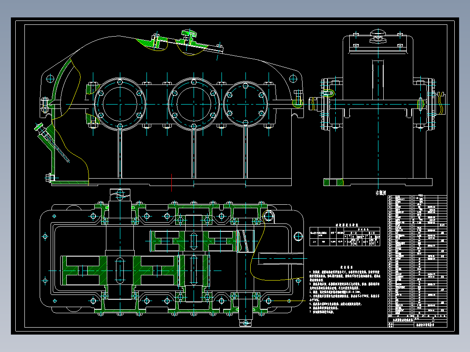The image size is (470, 352).
Task: Select the red vertical marker line
Action: point(171,183)
